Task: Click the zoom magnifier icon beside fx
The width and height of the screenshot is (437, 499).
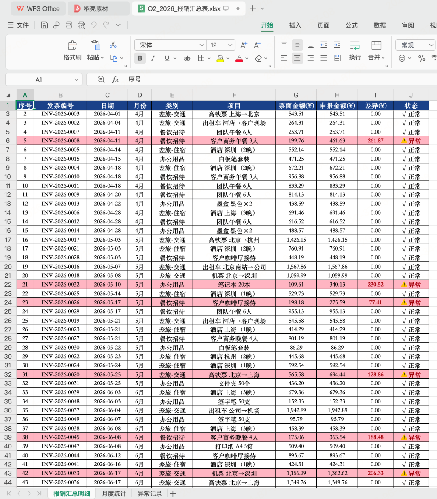Action: (101, 79)
